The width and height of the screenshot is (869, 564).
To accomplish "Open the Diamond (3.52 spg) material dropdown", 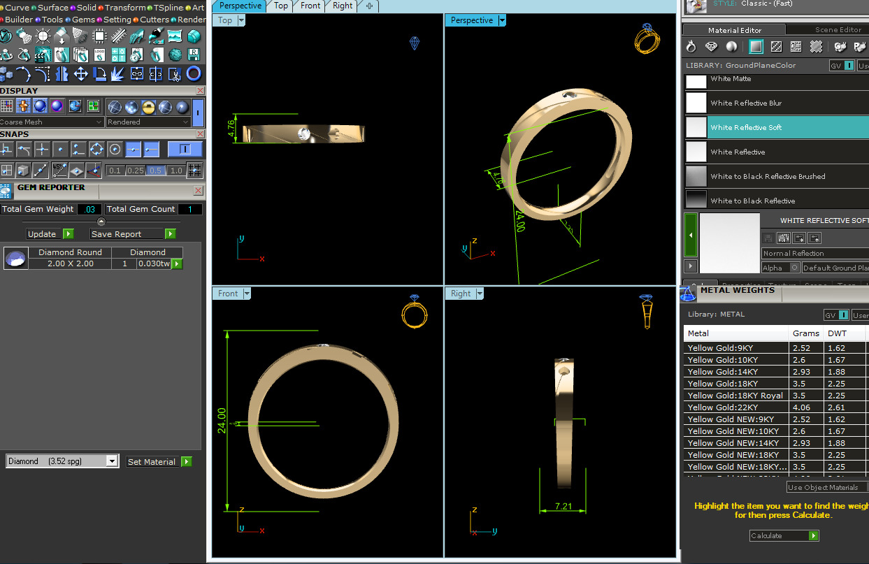I will coord(62,461).
